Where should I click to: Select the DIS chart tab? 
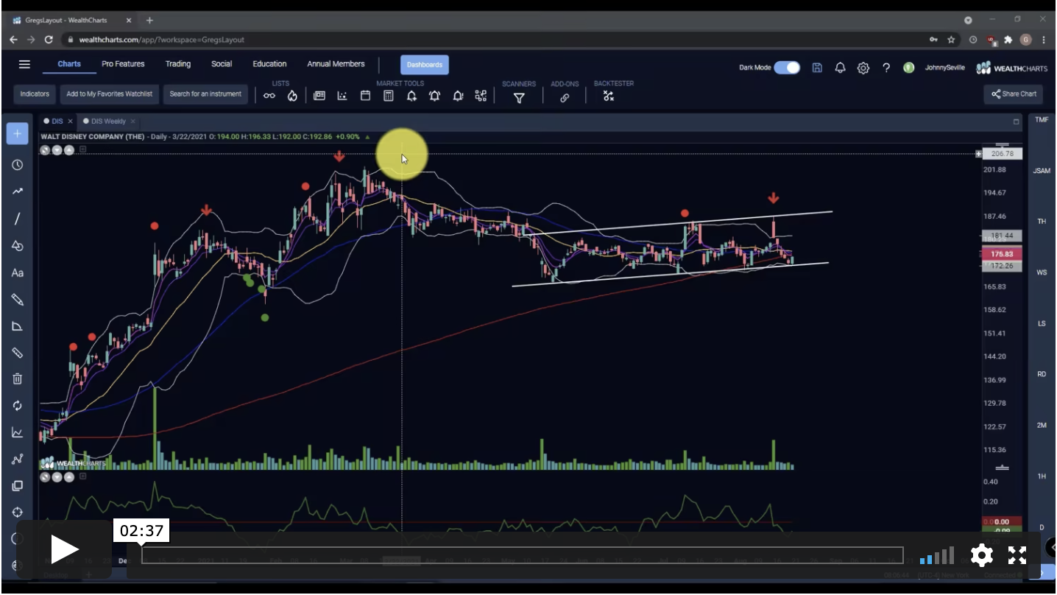(57, 122)
